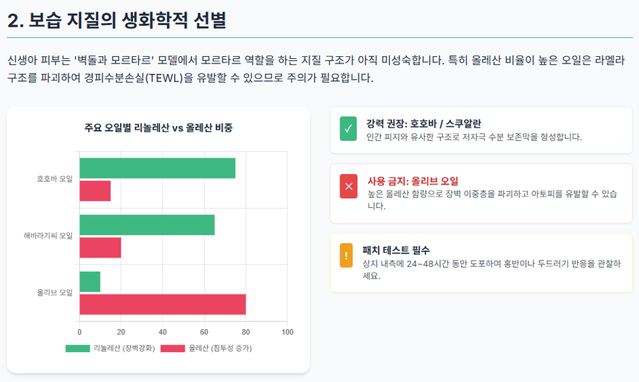Image resolution: width=639 pixels, height=382 pixels.
Task: Click the green checkmark icon
Action: [348, 129]
